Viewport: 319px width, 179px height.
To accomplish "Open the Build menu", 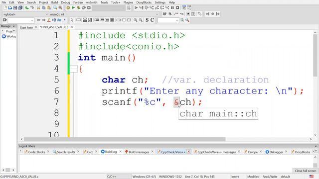I will 54,2.
